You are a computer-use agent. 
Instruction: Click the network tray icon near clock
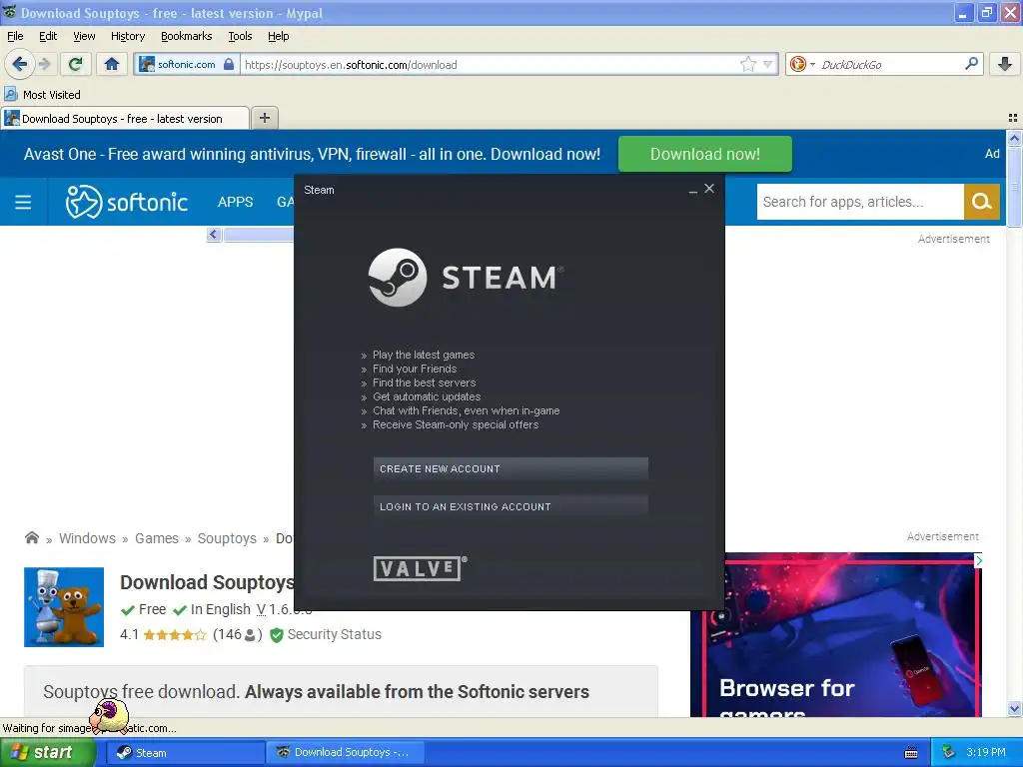[x=949, y=753]
